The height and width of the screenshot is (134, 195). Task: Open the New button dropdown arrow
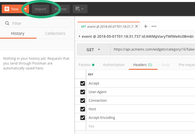click(x=25, y=9)
